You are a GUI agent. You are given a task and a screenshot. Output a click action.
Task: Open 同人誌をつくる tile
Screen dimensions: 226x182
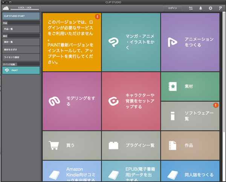pos(190,171)
